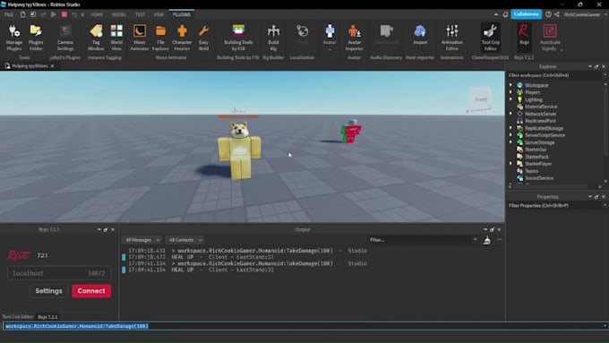Open Manage Plugins
This screenshot has height=343, width=609.
(14, 38)
